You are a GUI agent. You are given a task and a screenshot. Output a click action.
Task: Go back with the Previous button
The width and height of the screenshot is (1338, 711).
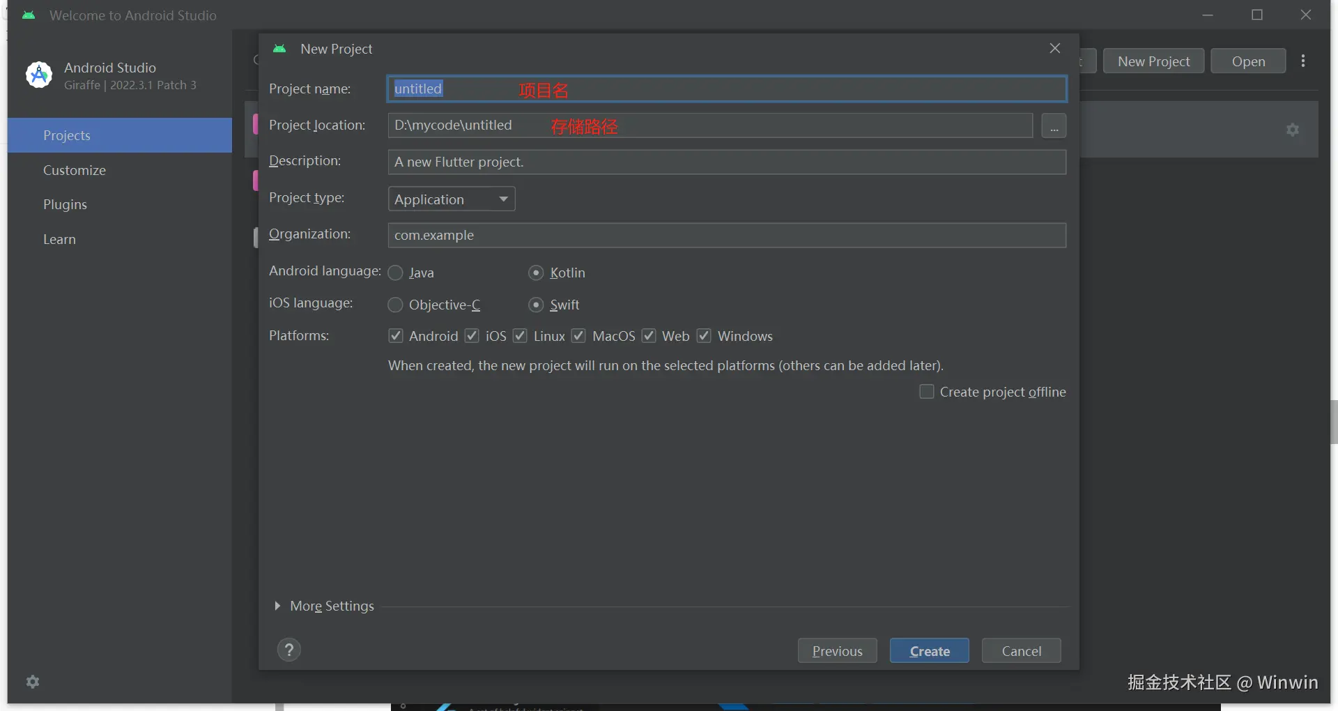click(838, 650)
